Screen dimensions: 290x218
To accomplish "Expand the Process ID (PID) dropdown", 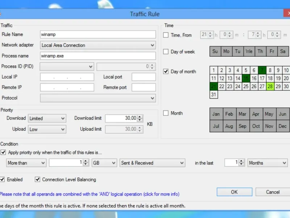I will pyautogui.click(x=67, y=66).
